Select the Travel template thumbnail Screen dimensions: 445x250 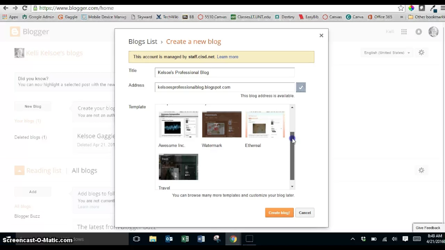pos(178,167)
